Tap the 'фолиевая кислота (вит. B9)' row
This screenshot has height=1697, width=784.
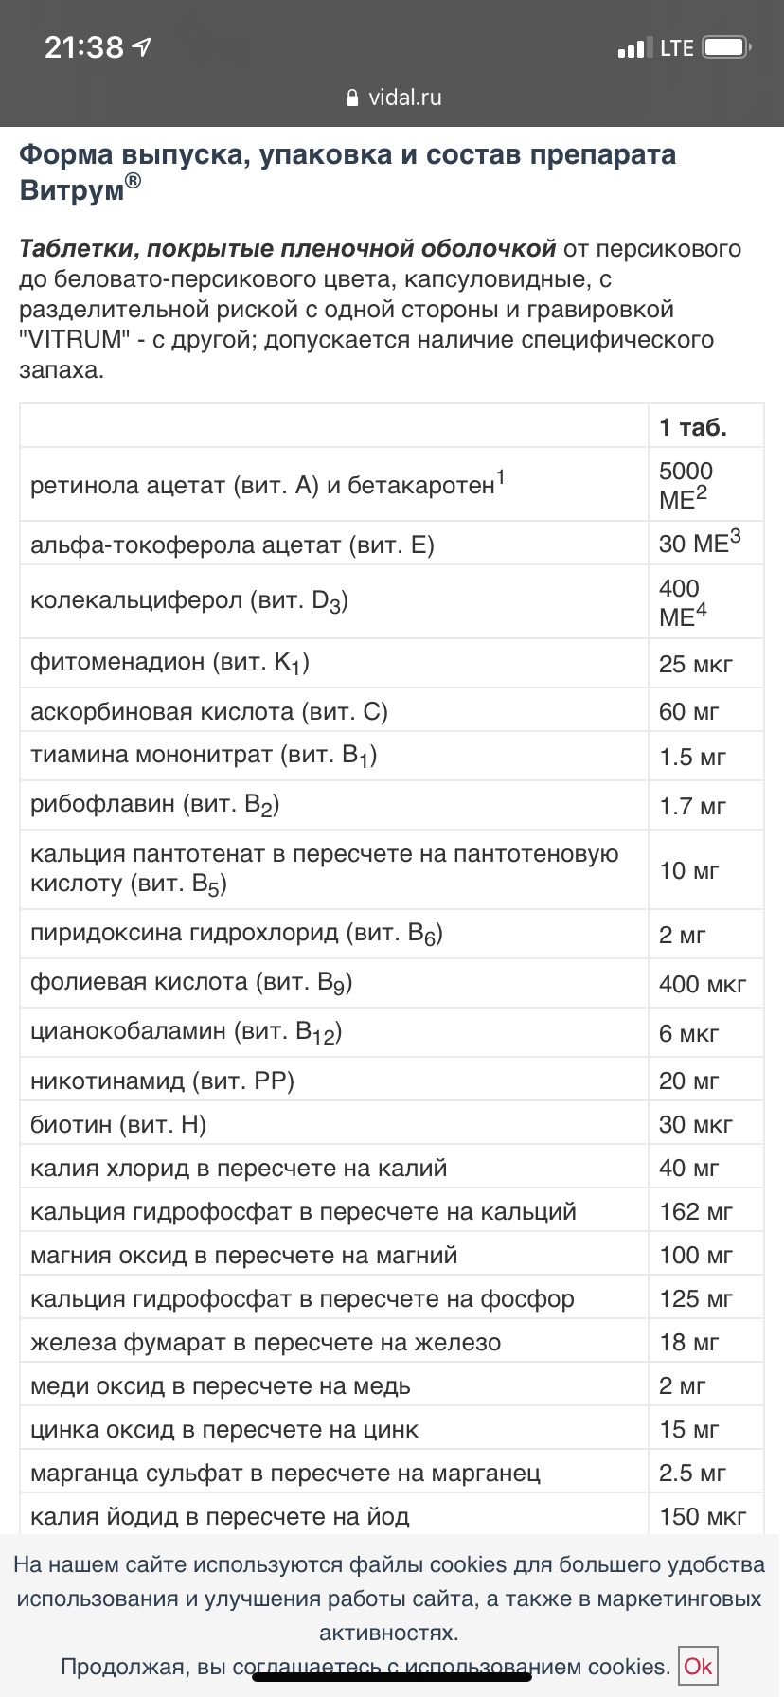tap(191, 982)
